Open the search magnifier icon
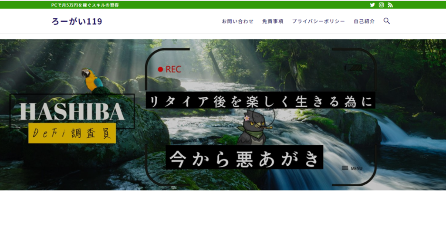Screen dimensions: 446x225 click(387, 21)
